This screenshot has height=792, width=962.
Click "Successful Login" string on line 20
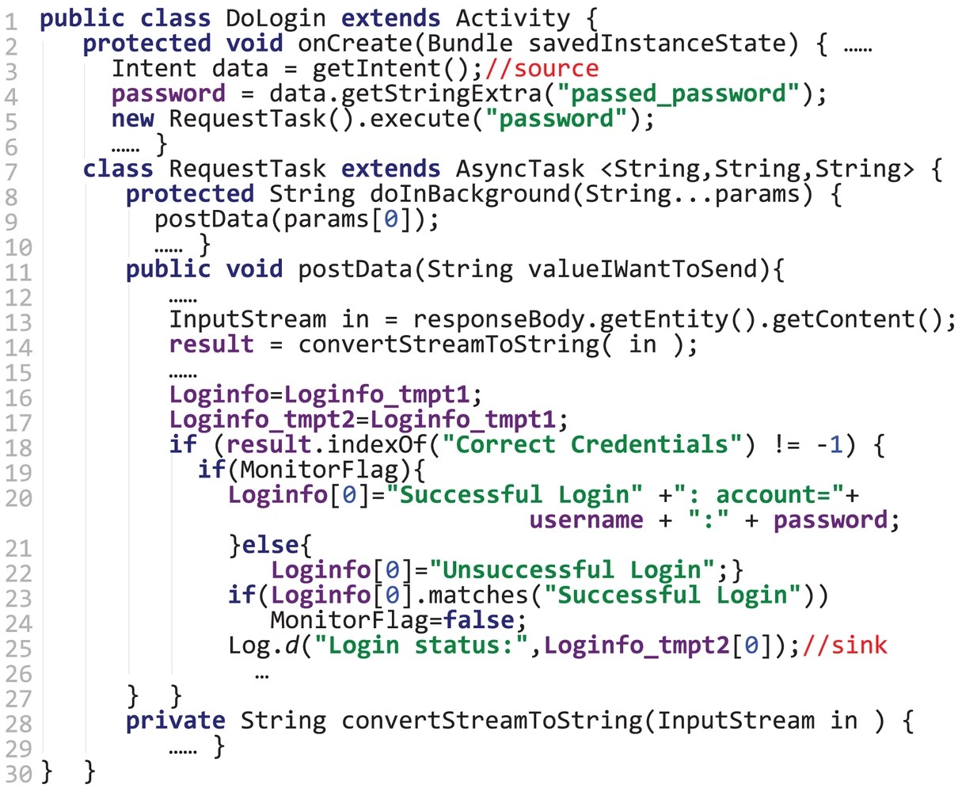pos(521,495)
